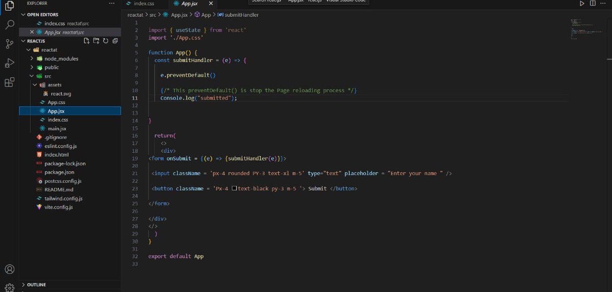Open the Extensions view
Viewport: 612px width, 292px height.
(9, 82)
